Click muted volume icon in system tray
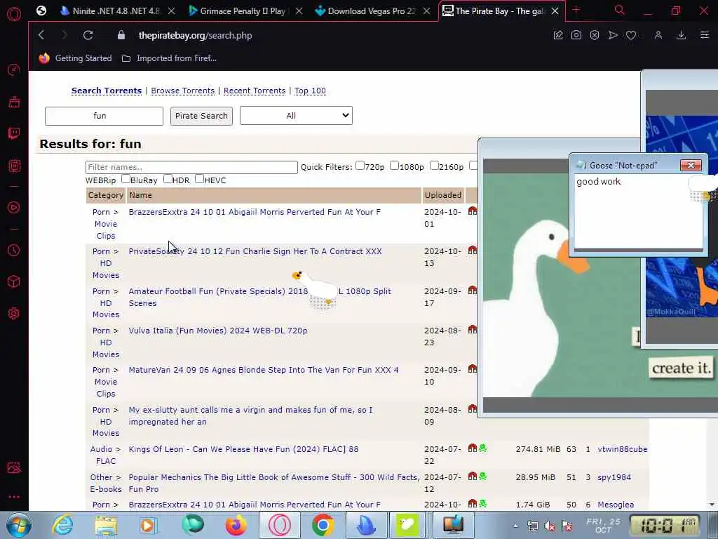Image resolution: width=718 pixels, height=539 pixels. click(x=550, y=526)
